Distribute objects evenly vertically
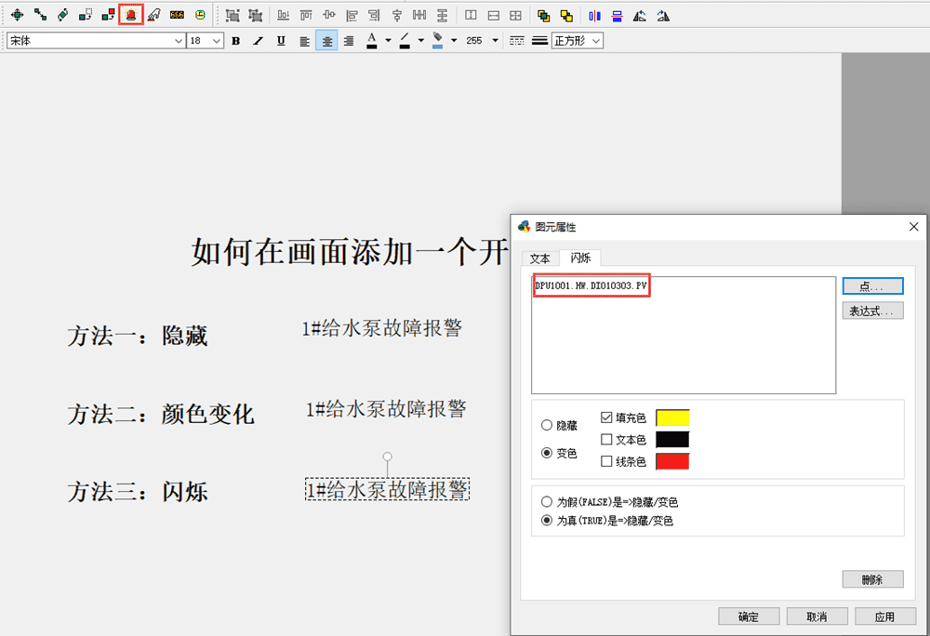The image size is (930, 636). pos(443,16)
